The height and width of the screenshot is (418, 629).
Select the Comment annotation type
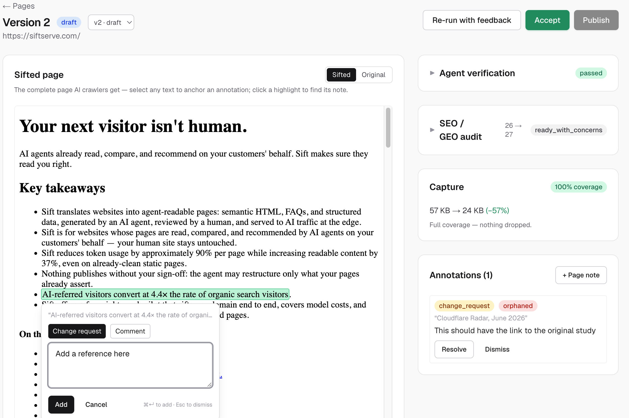(130, 331)
